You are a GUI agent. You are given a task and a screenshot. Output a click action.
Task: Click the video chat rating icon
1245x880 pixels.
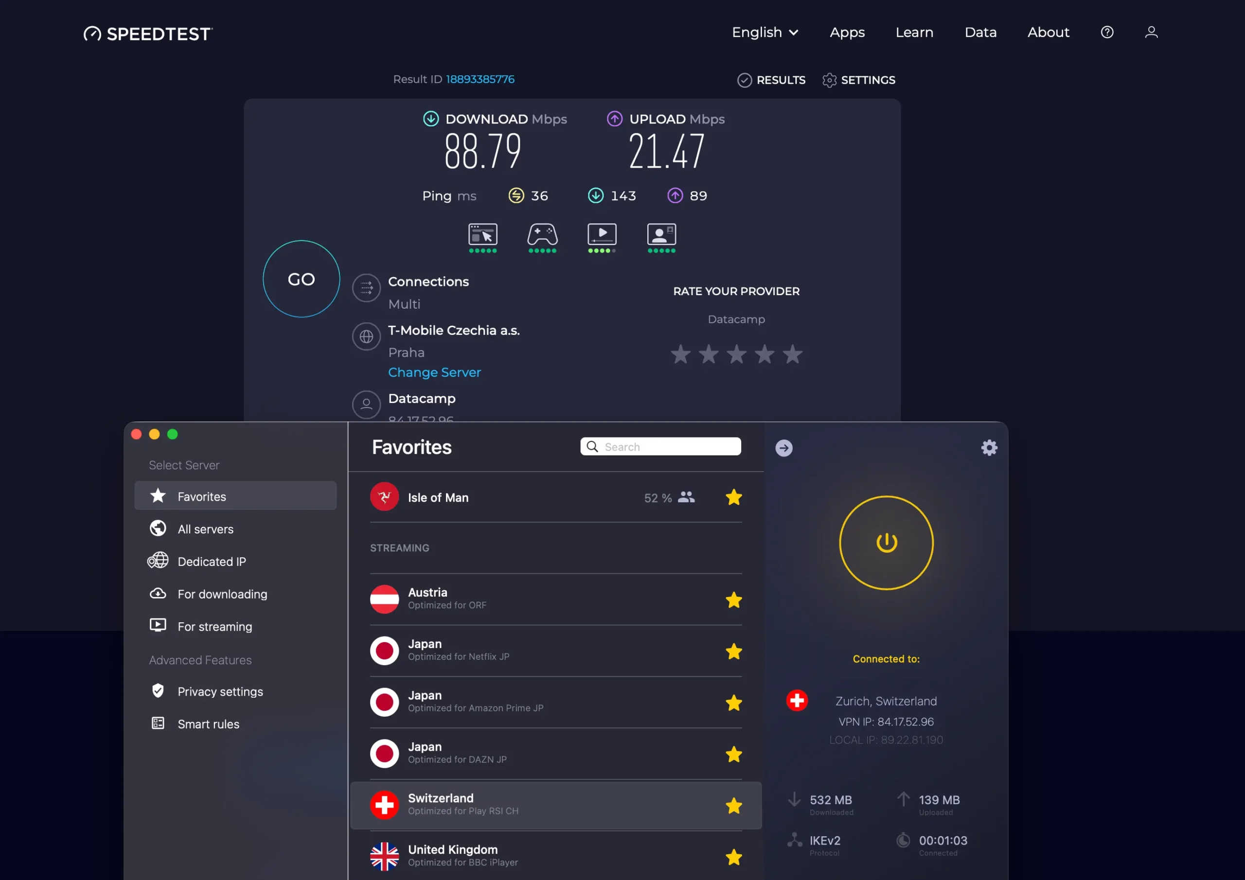click(661, 235)
